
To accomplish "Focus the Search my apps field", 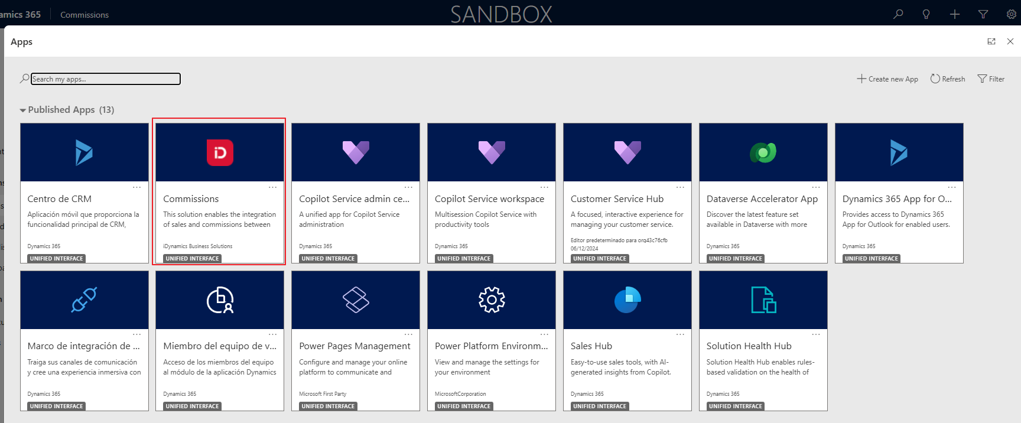I will coord(106,79).
